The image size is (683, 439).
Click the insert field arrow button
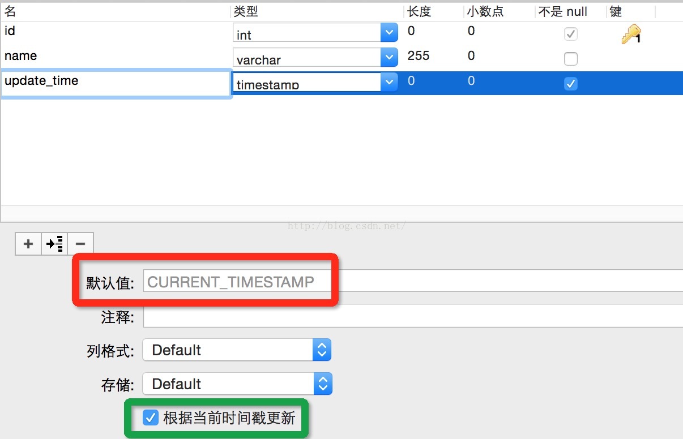(x=54, y=244)
